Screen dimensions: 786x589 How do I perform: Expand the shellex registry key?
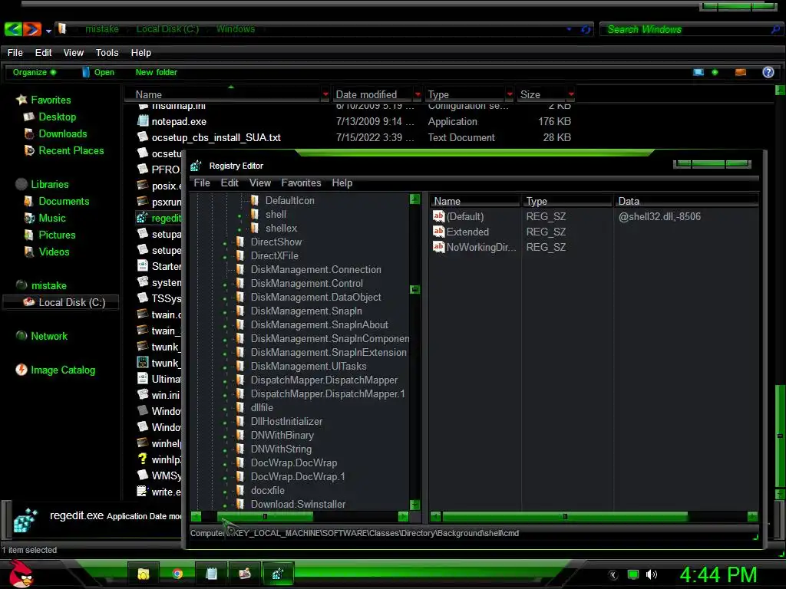pyautogui.click(x=239, y=230)
